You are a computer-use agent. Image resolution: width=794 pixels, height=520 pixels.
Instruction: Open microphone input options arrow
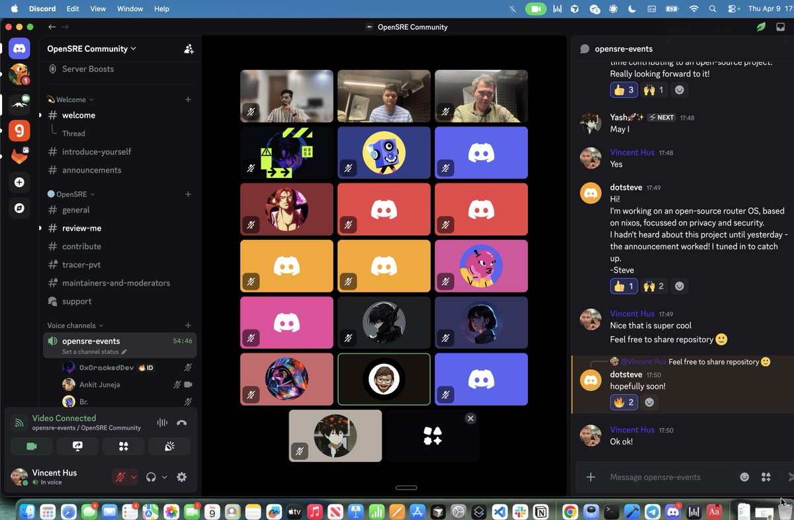click(134, 477)
